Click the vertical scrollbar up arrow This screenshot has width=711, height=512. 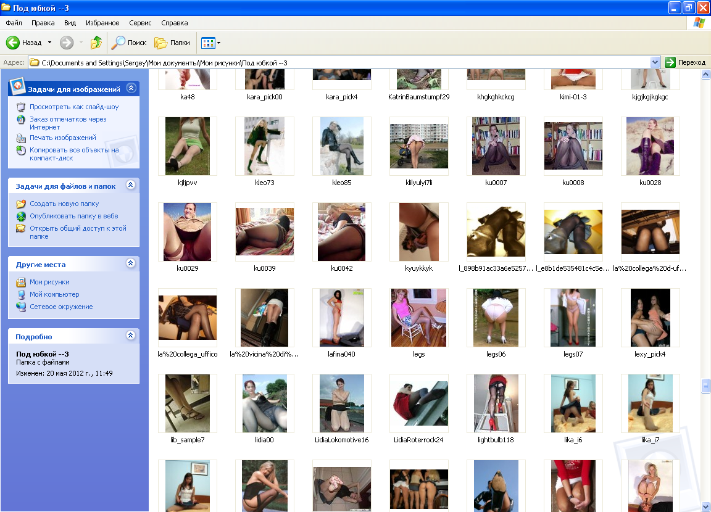[x=705, y=75]
